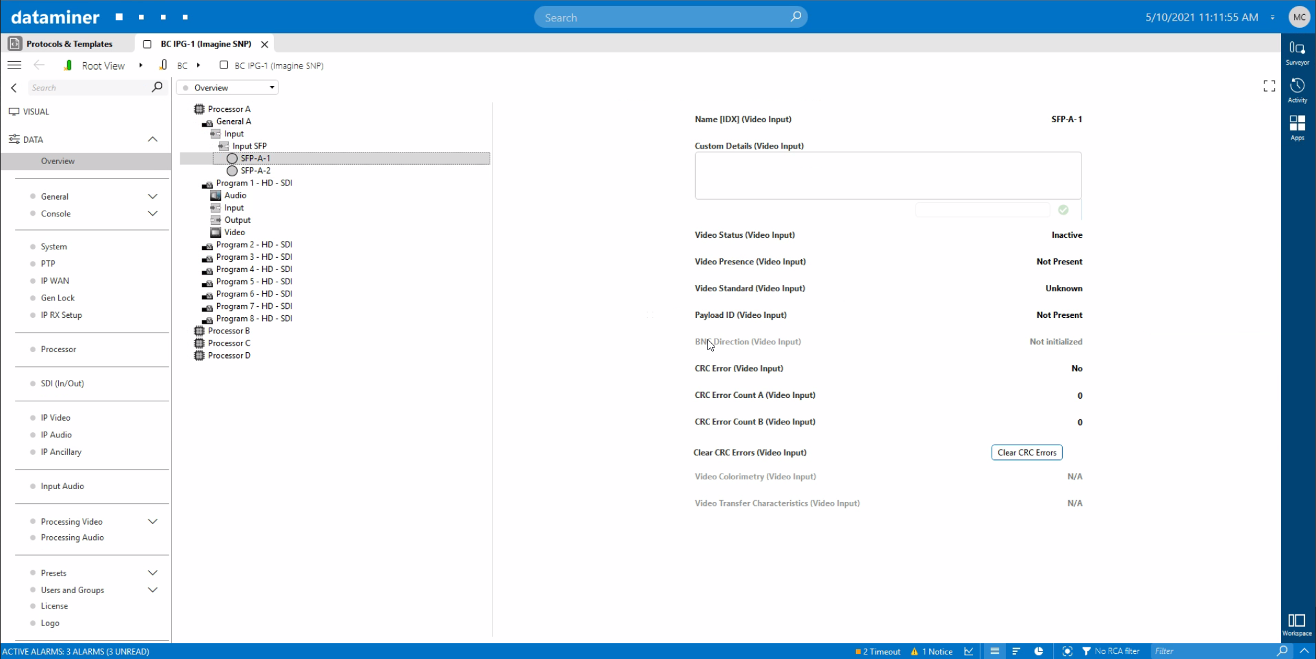Open the Gen Lock page
This screenshot has width=1316, height=659.
click(x=57, y=298)
